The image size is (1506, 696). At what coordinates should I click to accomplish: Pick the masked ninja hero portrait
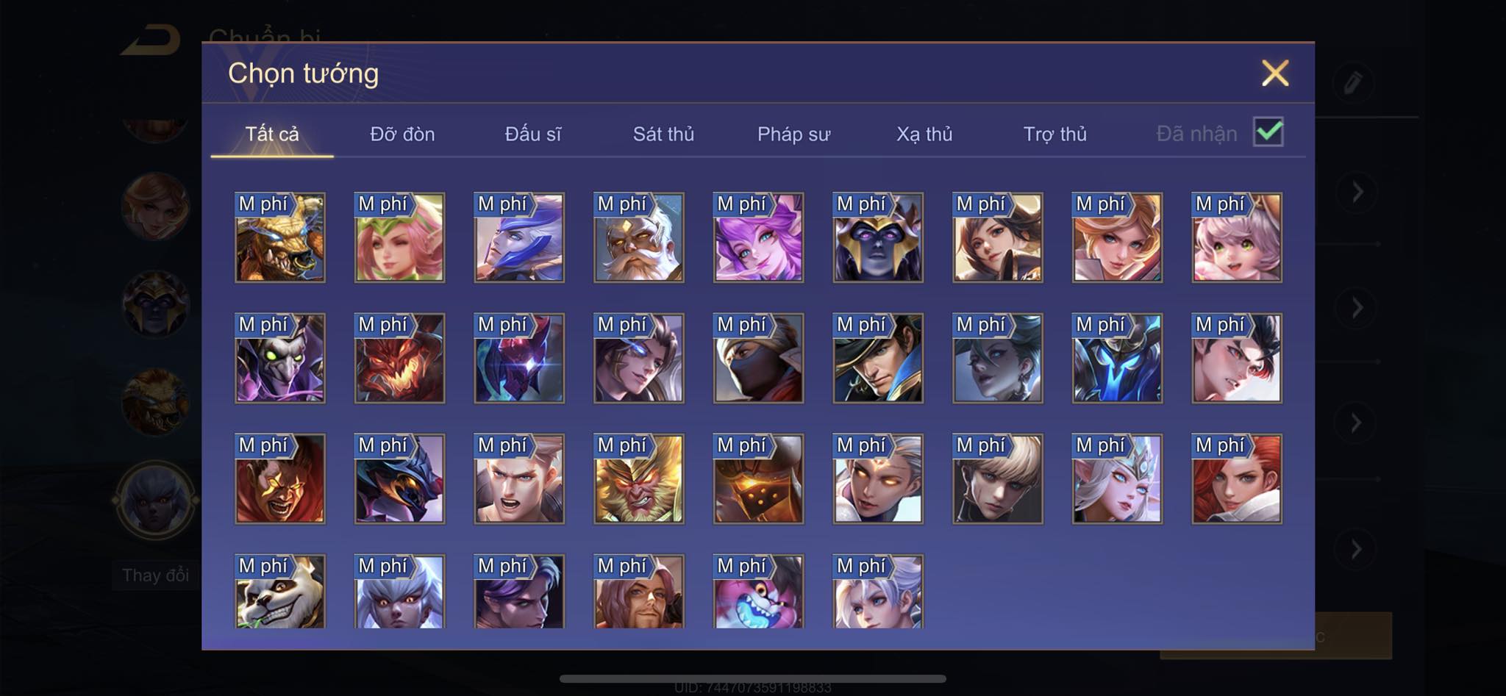pos(758,358)
